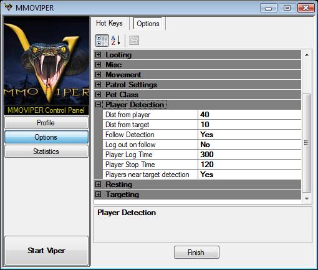This screenshot has width=318, height=270.
Task: Select the Player Log Time value field
Action: [249, 155]
